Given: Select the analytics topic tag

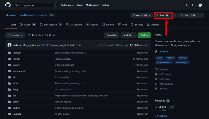Looking at the screenshot, I should coord(182,58).
